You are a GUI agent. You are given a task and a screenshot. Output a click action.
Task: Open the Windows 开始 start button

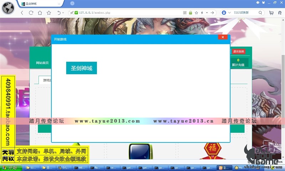(x=10, y=168)
